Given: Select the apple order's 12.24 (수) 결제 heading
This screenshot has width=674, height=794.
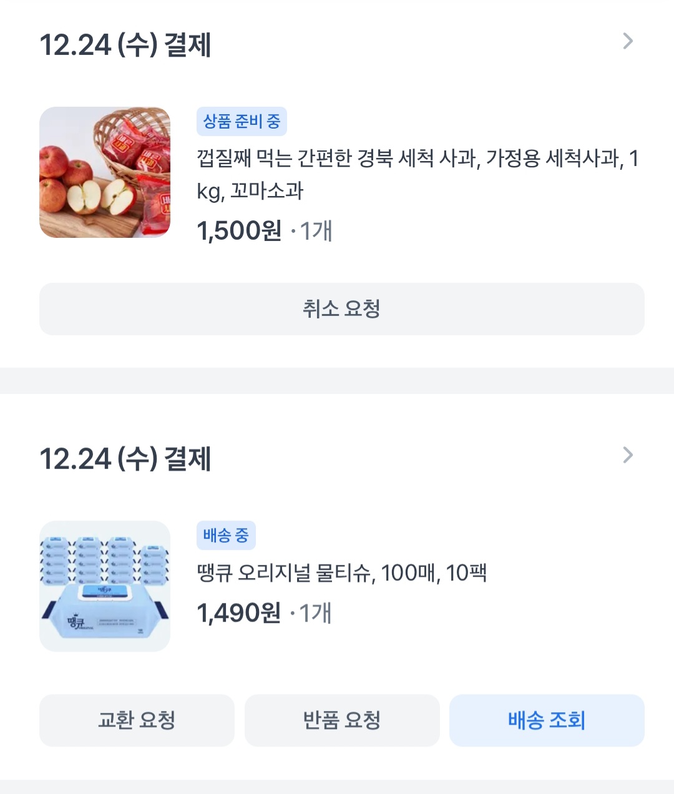Looking at the screenshot, I should click(x=125, y=45).
